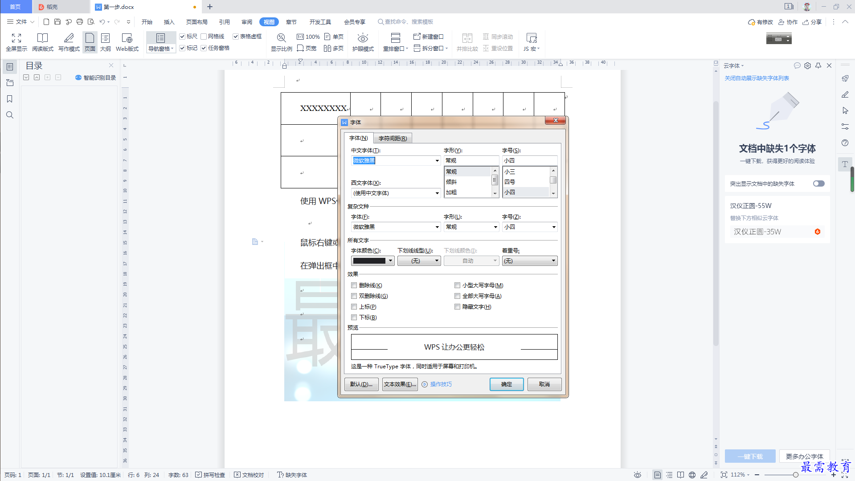Open the cloud font panel title dropdown
Screen dimensions: 855x481
click(x=734, y=66)
